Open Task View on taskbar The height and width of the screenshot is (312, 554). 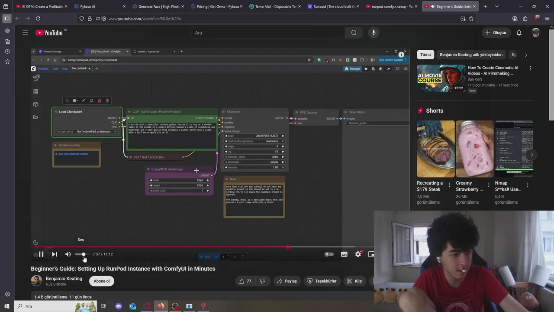pos(104,306)
